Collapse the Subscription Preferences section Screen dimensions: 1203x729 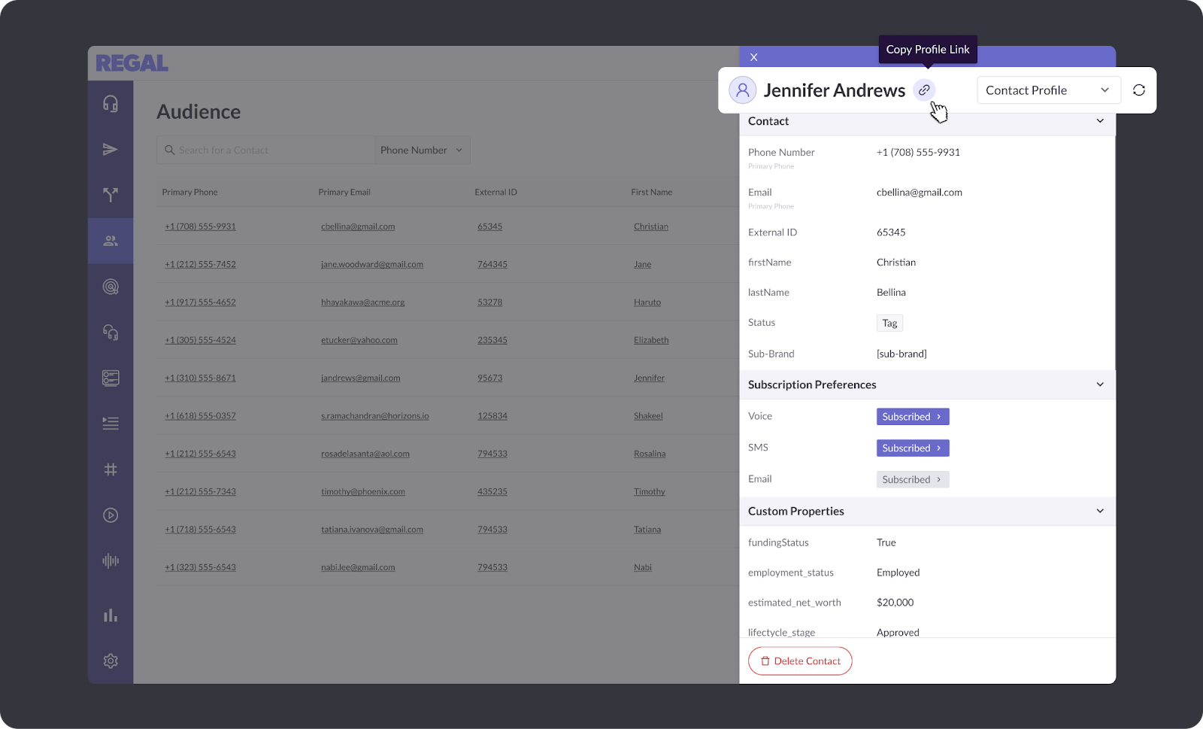(1099, 384)
